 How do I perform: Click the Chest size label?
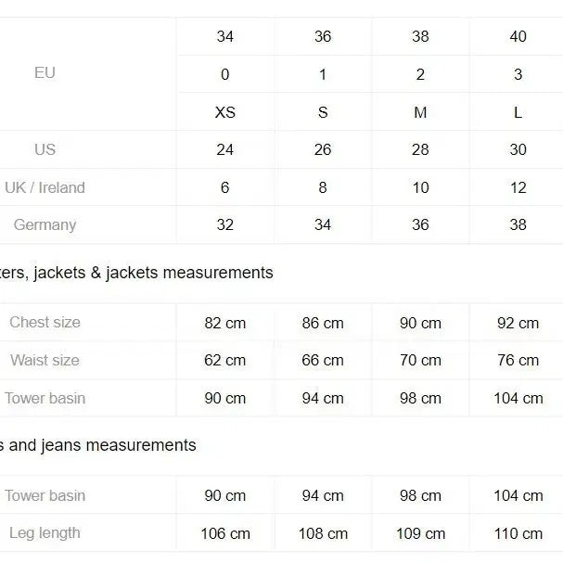tap(45, 323)
